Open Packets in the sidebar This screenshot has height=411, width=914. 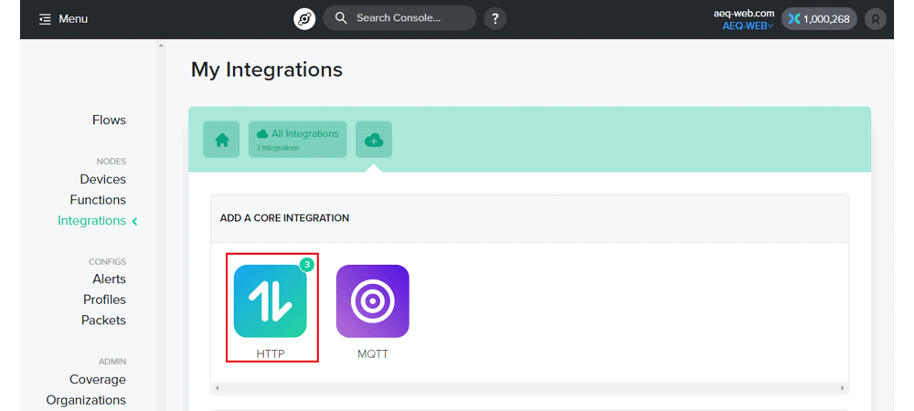point(104,321)
